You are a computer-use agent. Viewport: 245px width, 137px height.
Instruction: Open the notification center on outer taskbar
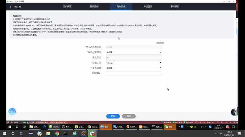click(239, 133)
